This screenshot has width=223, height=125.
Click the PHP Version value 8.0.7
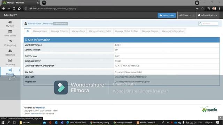point(117,56)
